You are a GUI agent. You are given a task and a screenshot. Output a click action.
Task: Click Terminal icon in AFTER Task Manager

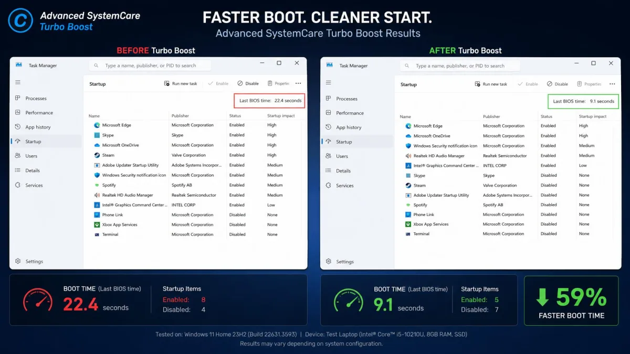point(408,234)
